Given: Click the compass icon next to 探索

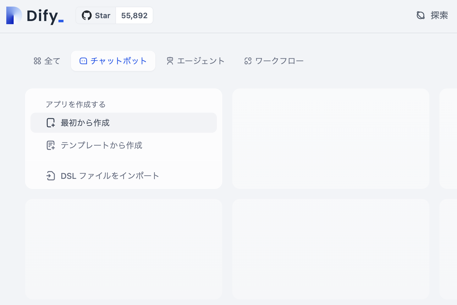Looking at the screenshot, I should tap(421, 15).
